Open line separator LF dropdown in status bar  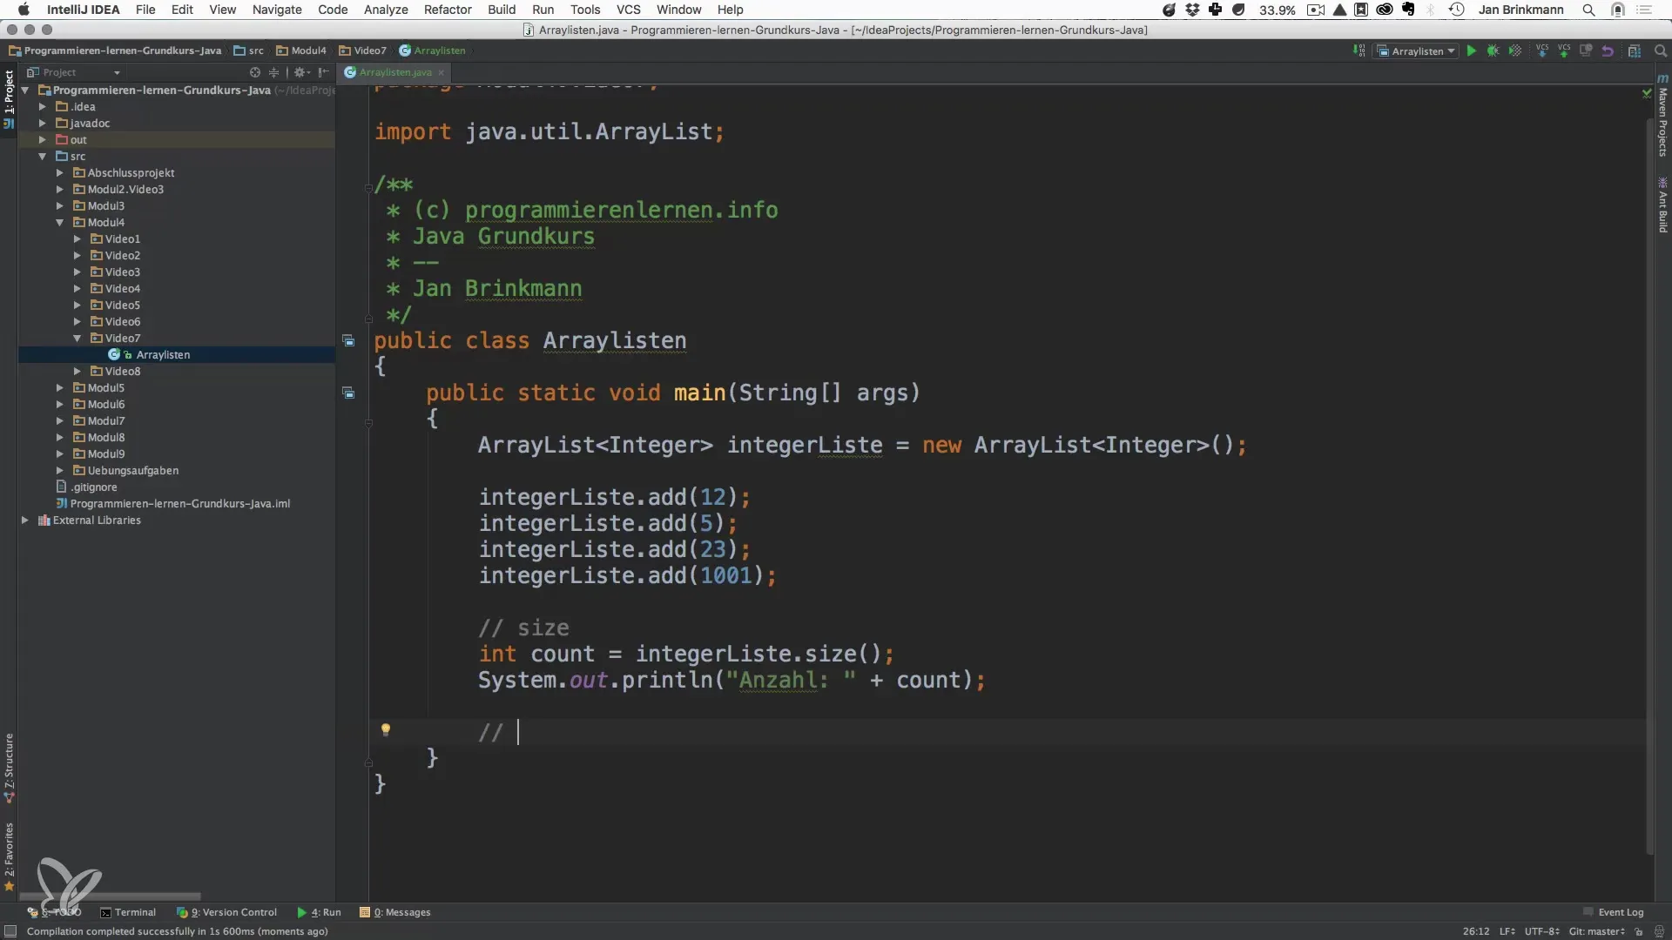1507,931
